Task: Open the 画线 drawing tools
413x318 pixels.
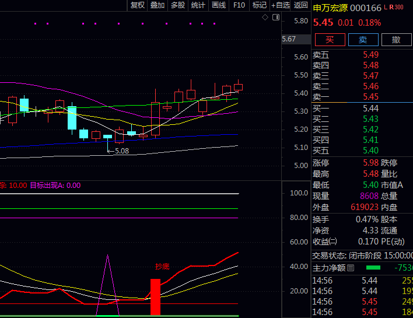Action: (218, 5)
